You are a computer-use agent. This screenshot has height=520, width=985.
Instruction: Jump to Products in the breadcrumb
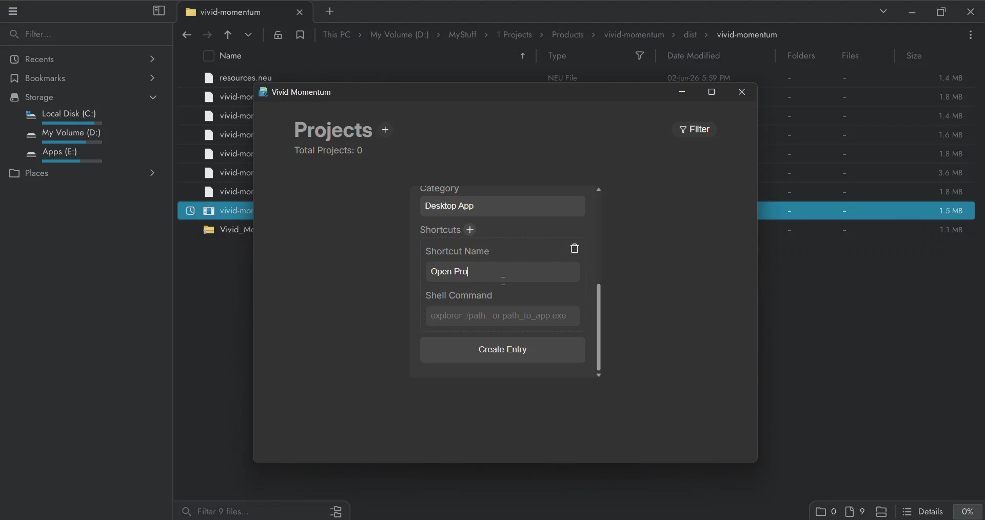point(568,35)
